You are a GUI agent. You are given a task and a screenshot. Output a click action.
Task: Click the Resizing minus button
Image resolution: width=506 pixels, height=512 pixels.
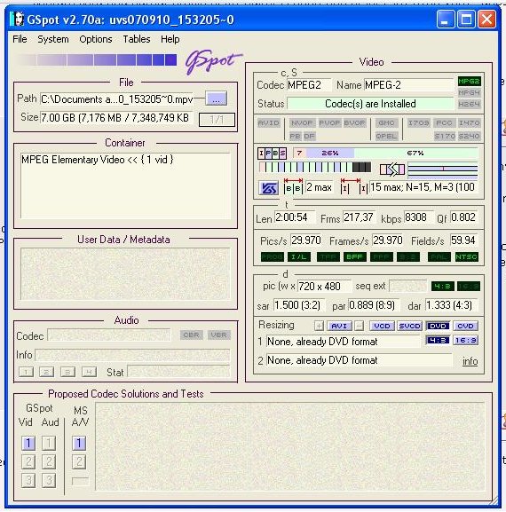coord(359,326)
